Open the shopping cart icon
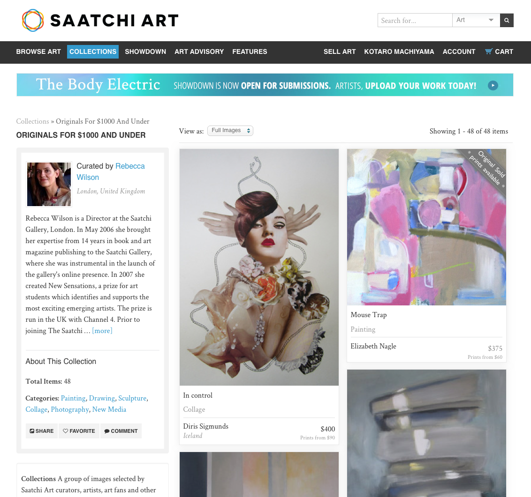Screen dimensions: 531x497 488,52
